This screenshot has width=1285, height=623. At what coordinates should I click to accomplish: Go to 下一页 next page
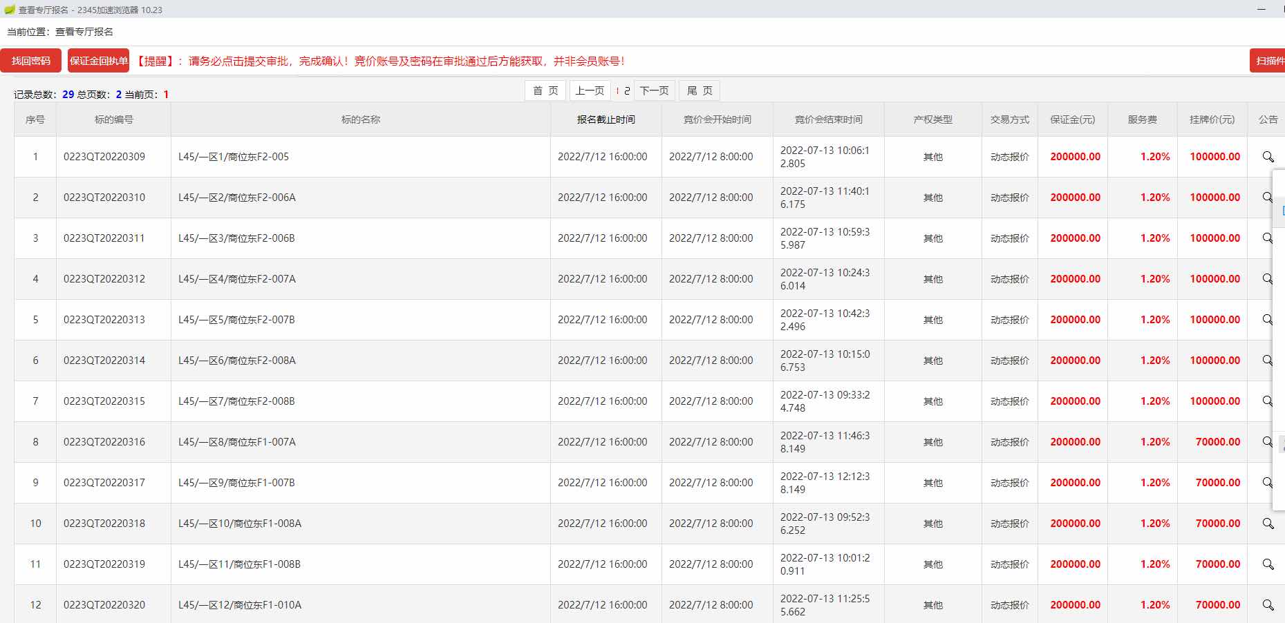pyautogui.click(x=654, y=90)
